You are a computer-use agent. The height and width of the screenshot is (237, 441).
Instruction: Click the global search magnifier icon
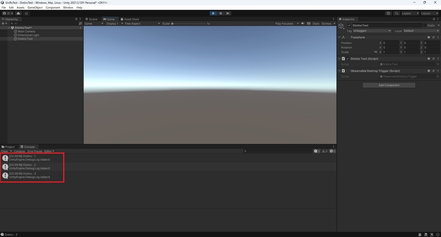click(x=397, y=13)
